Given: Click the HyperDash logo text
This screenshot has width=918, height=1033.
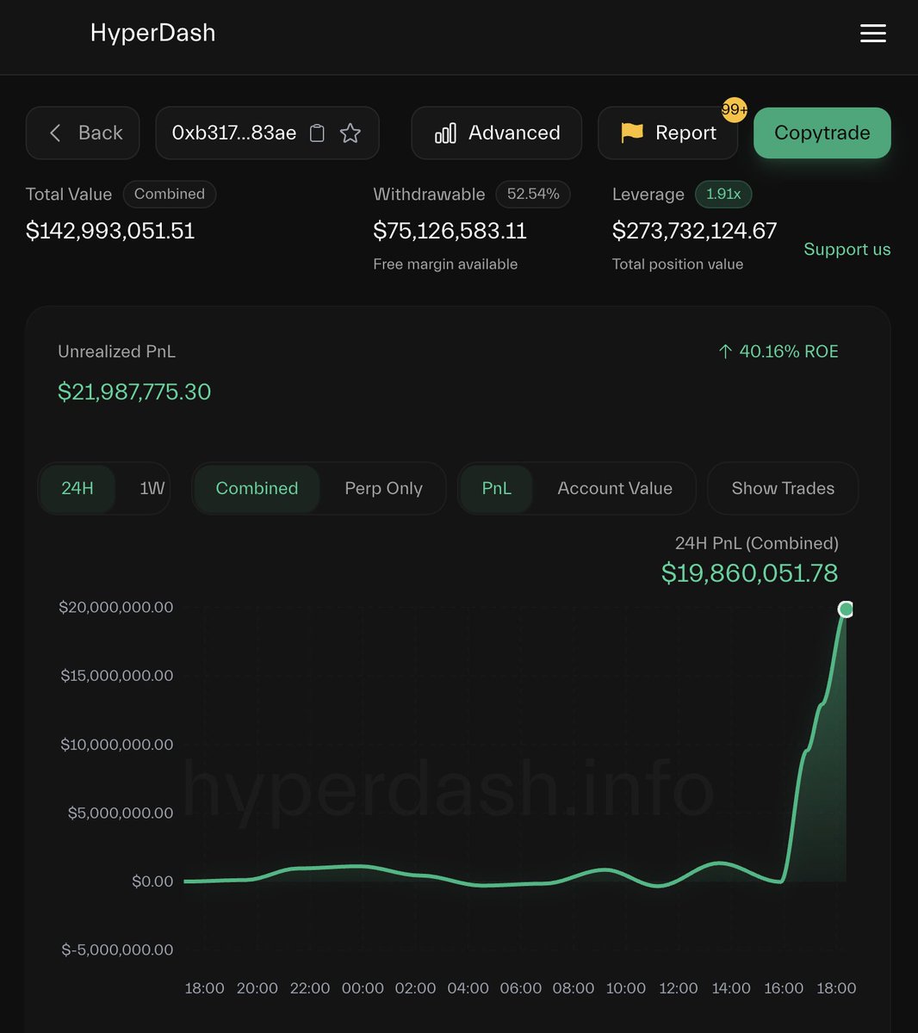Looking at the screenshot, I should (x=153, y=33).
